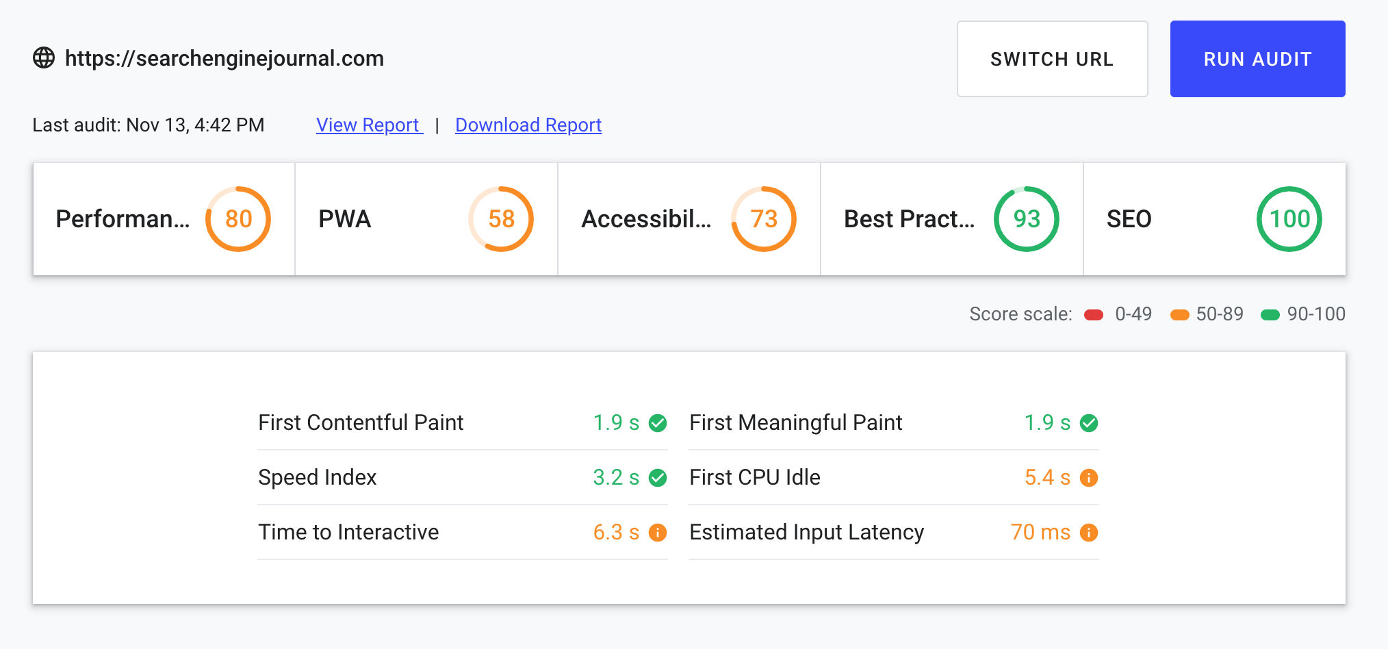1388x649 pixels.
Task: Click the green check next to First Contentful Paint
Action: pos(658,423)
